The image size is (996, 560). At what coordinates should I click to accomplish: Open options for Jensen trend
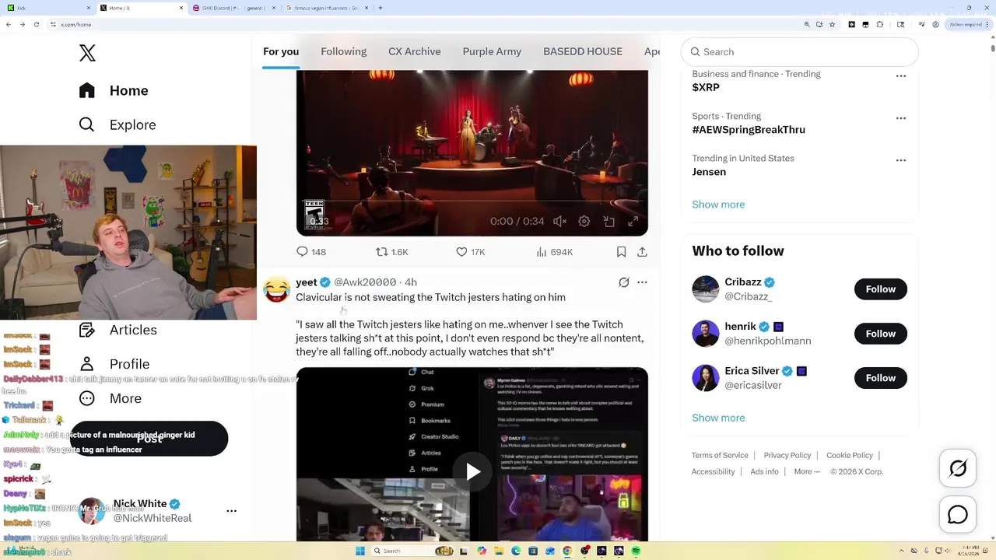click(901, 160)
